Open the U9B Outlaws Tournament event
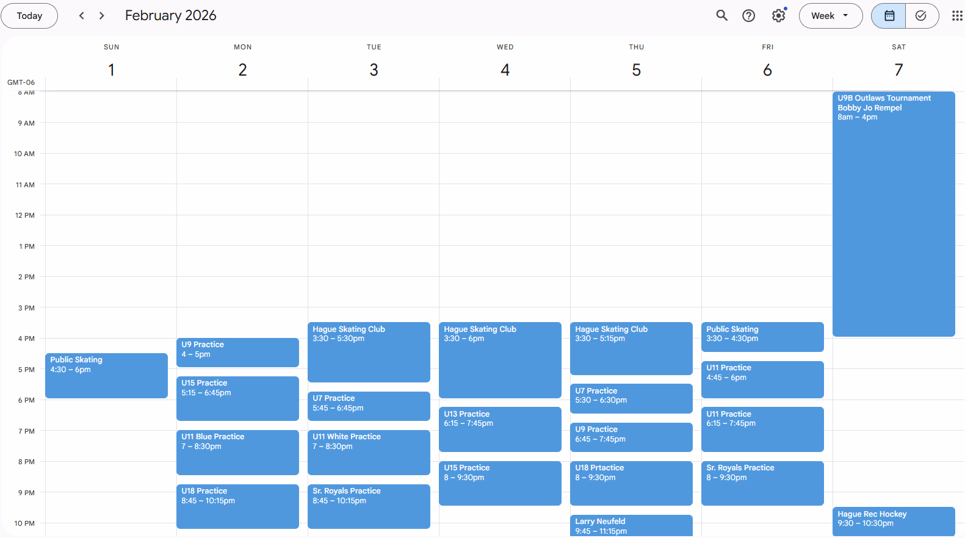Viewport: 965px width, 538px height. (x=893, y=213)
